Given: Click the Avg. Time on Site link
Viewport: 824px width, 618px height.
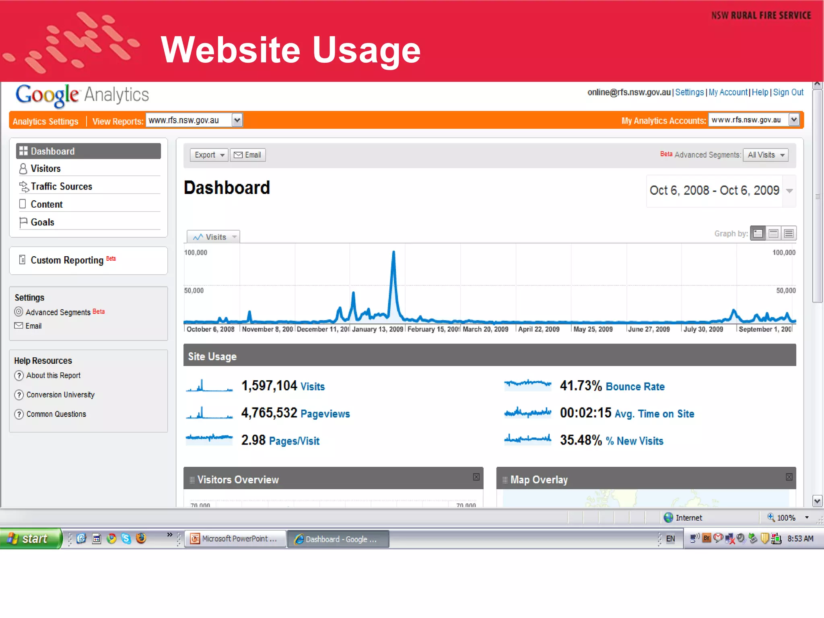Looking at the screenshot, I should point(654,414).
